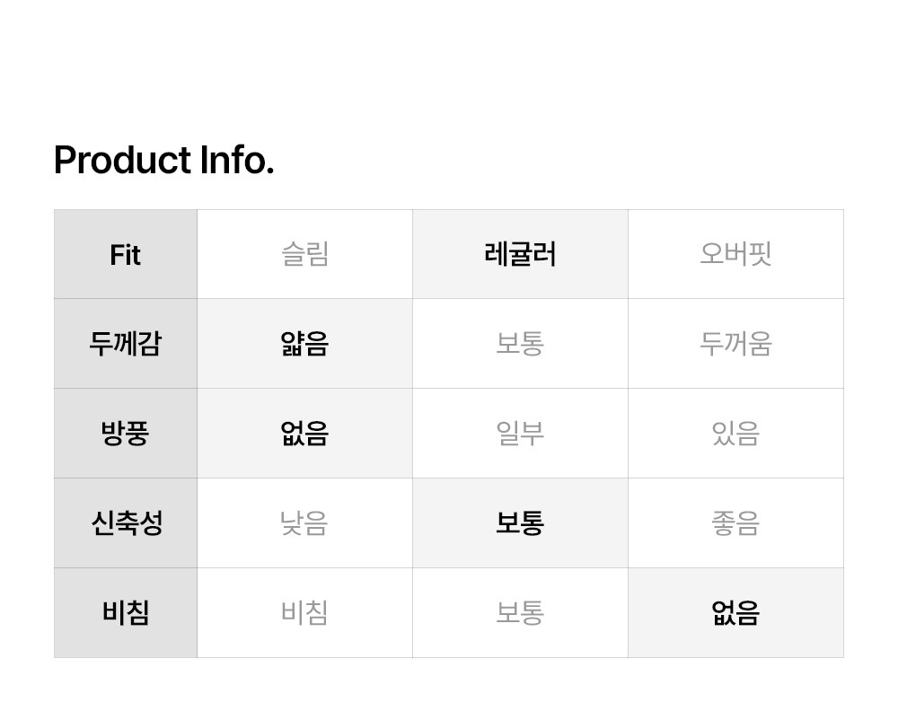Select 없음 in the 방풍 row
Viewport: 898px width, 720px height.
[304, 434]
